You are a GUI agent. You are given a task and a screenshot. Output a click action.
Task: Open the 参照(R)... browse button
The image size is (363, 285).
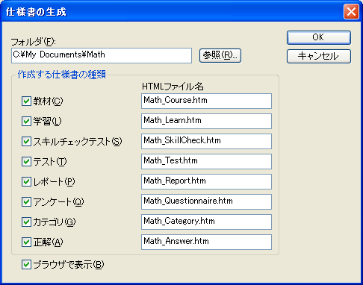(x=220, y=55)
